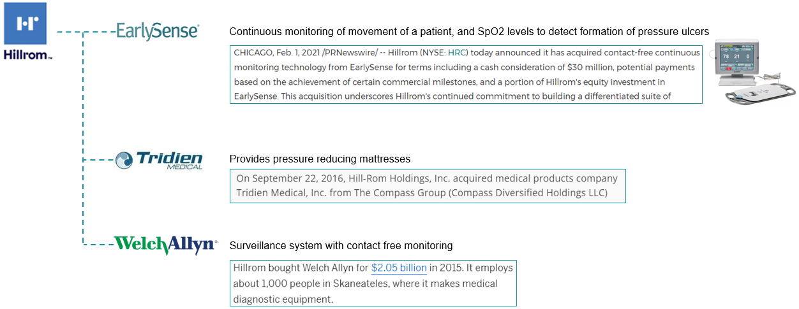The height and width of the screenshot is (309, 799).
Task: Open the $2.05 billion link
Action: 399,268
